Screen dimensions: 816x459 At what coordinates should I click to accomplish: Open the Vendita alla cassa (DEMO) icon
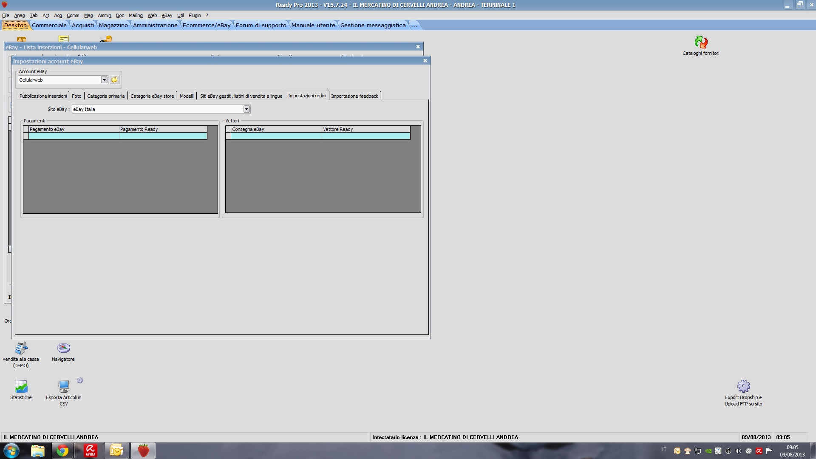pyautogui.click(x=21, y=348)
